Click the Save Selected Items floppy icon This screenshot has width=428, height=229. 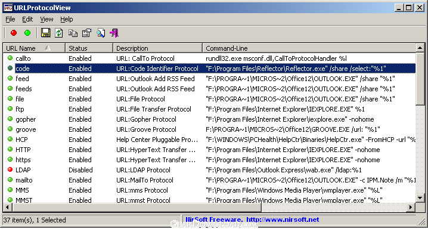coord(45,33)
